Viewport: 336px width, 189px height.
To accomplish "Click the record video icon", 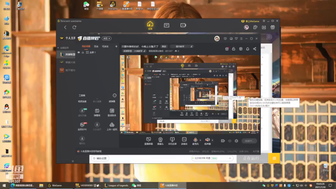I will click(223, 141).
